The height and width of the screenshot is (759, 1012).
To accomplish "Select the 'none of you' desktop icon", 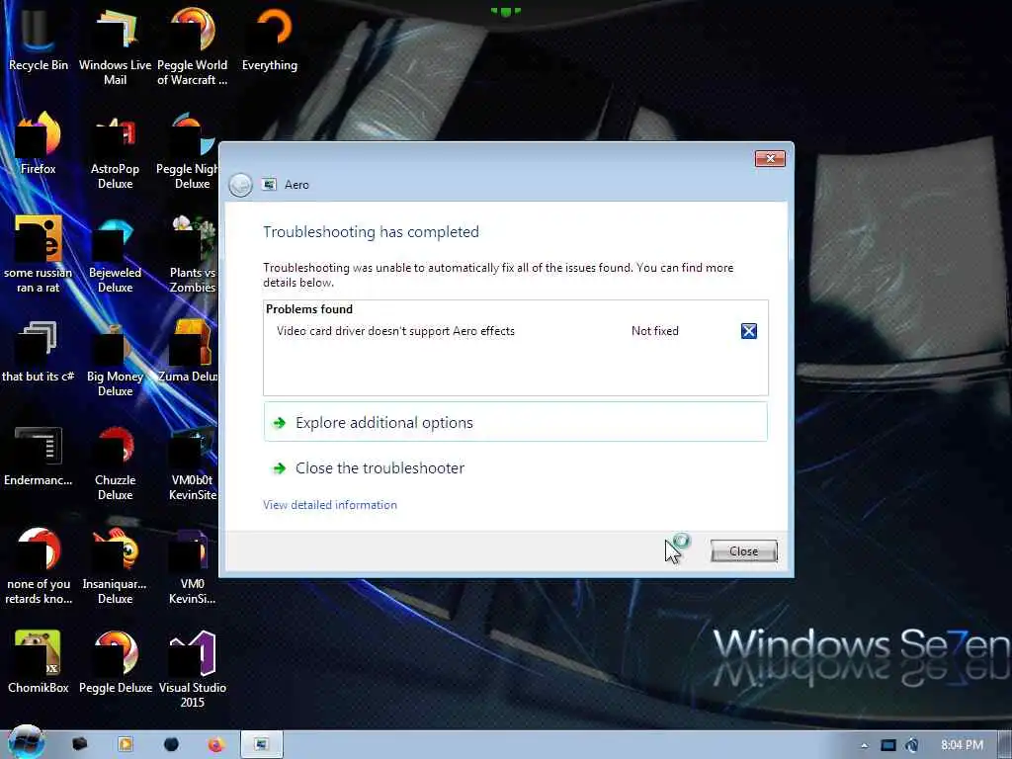I will click(x=39, y=565).
